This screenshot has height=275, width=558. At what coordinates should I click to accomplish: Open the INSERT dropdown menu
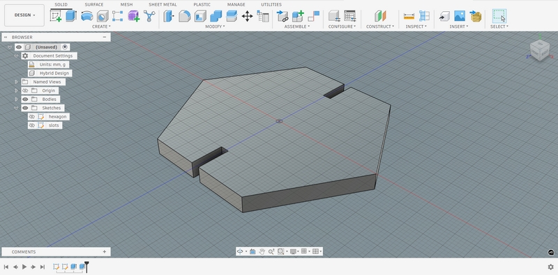pos(459,26)
